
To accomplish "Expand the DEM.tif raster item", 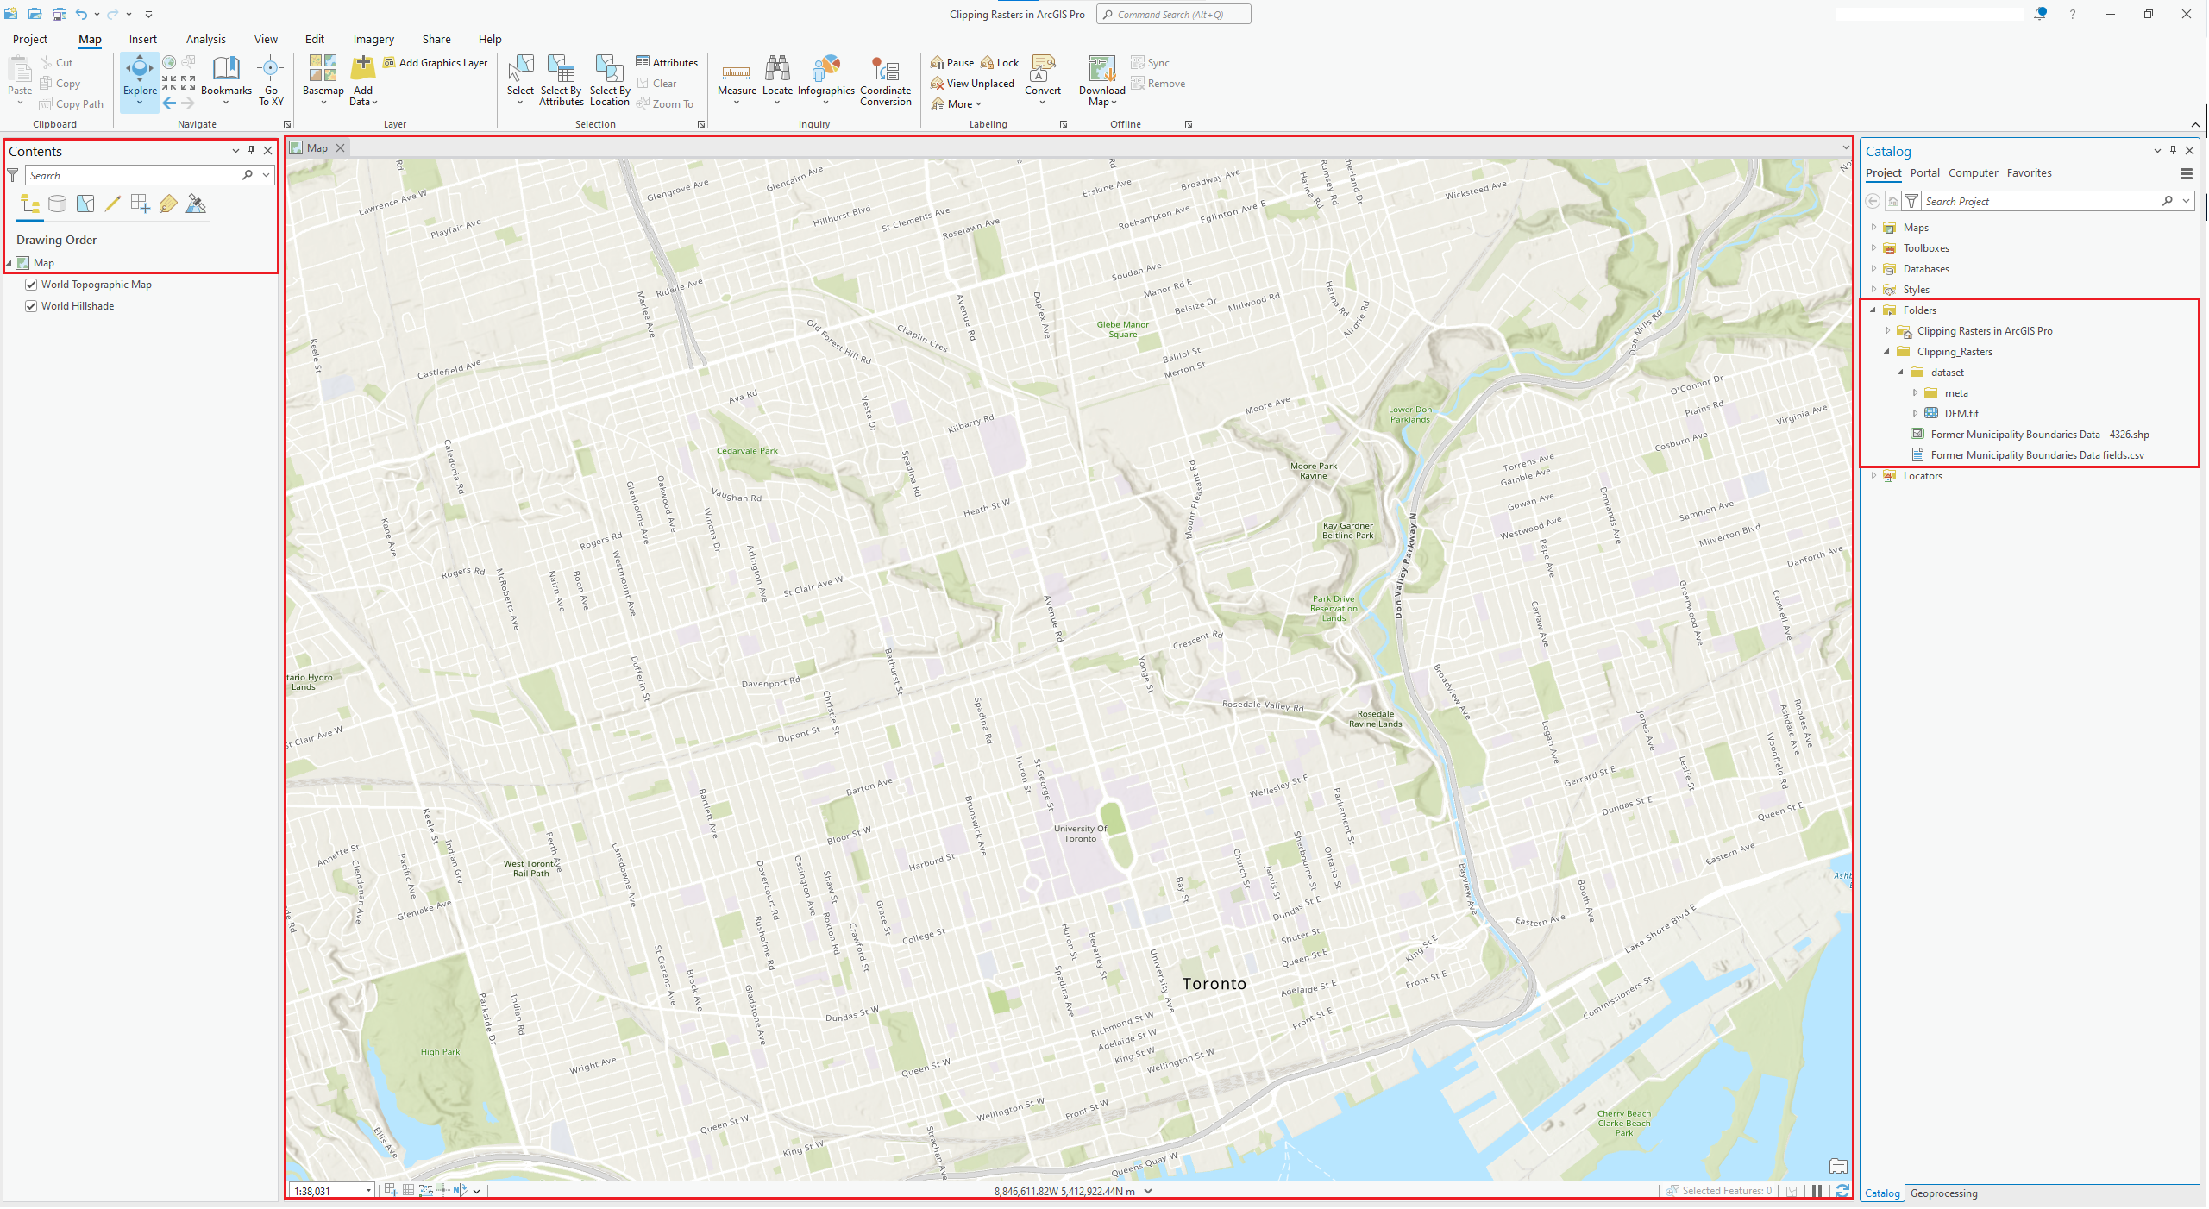I will click(1915, 414).
